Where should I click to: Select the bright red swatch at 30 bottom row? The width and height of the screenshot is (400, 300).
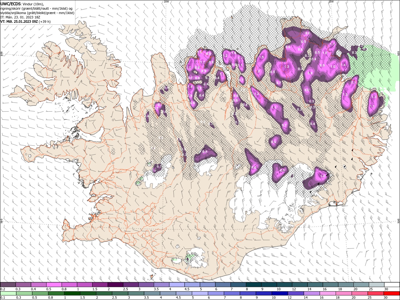[x=392, y=293]
